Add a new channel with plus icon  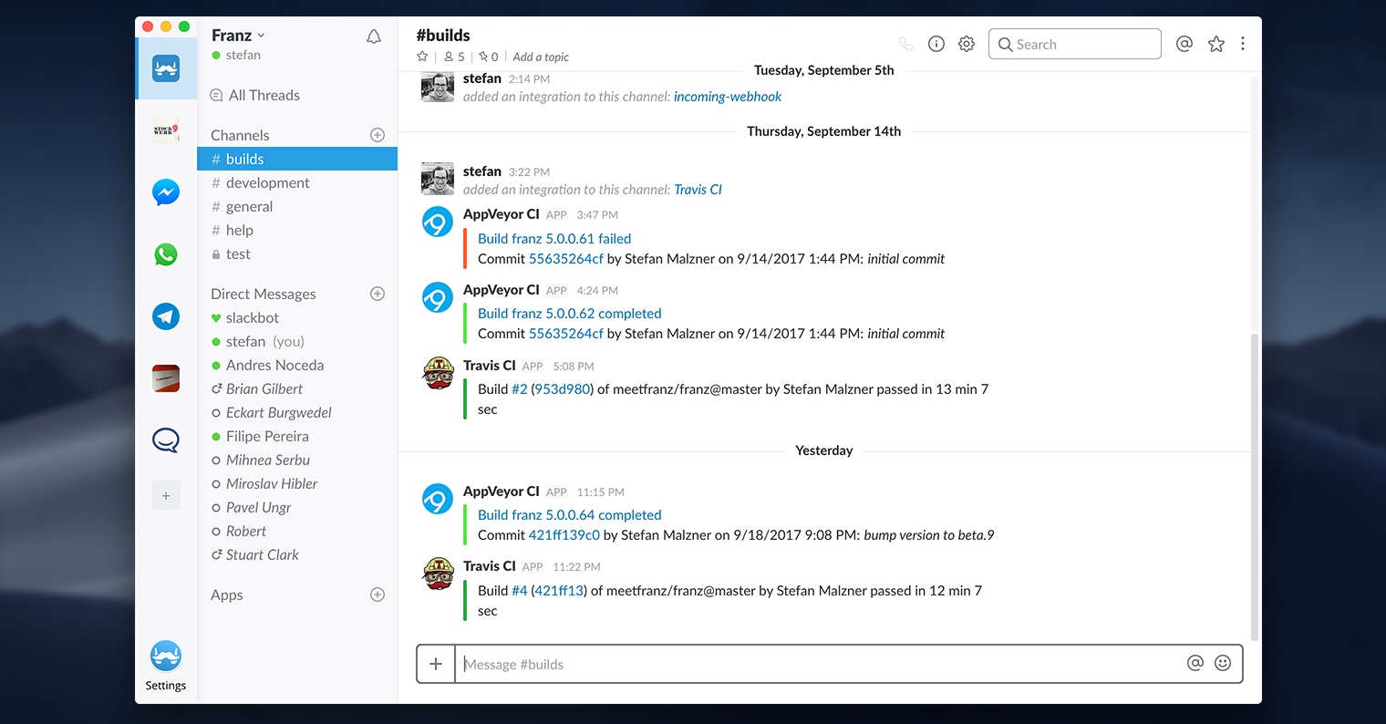coord(378,135)
